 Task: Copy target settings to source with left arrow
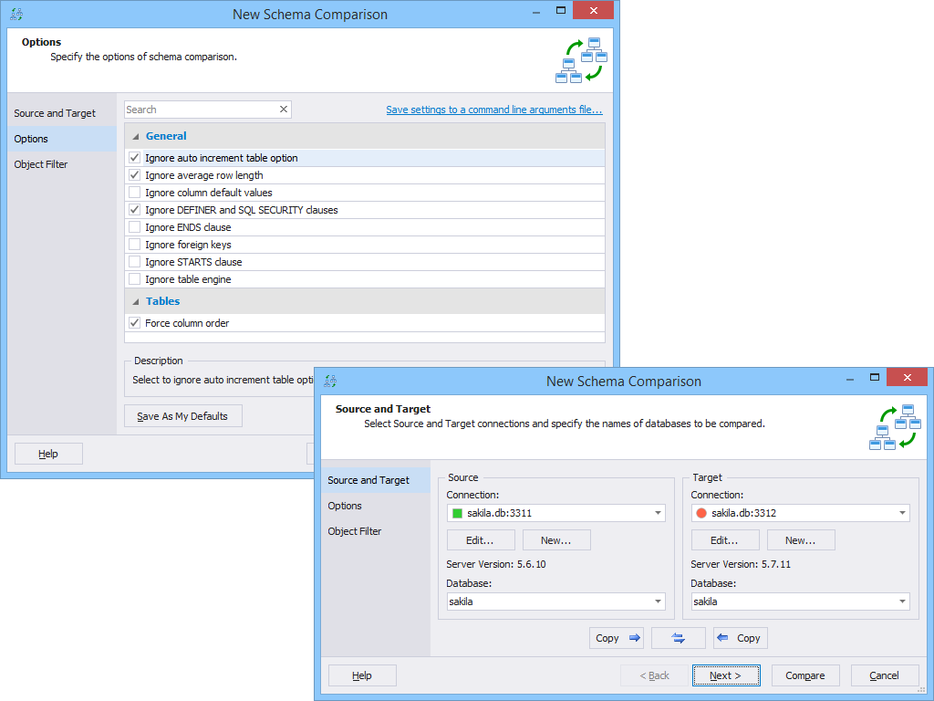tap(741, 638)
